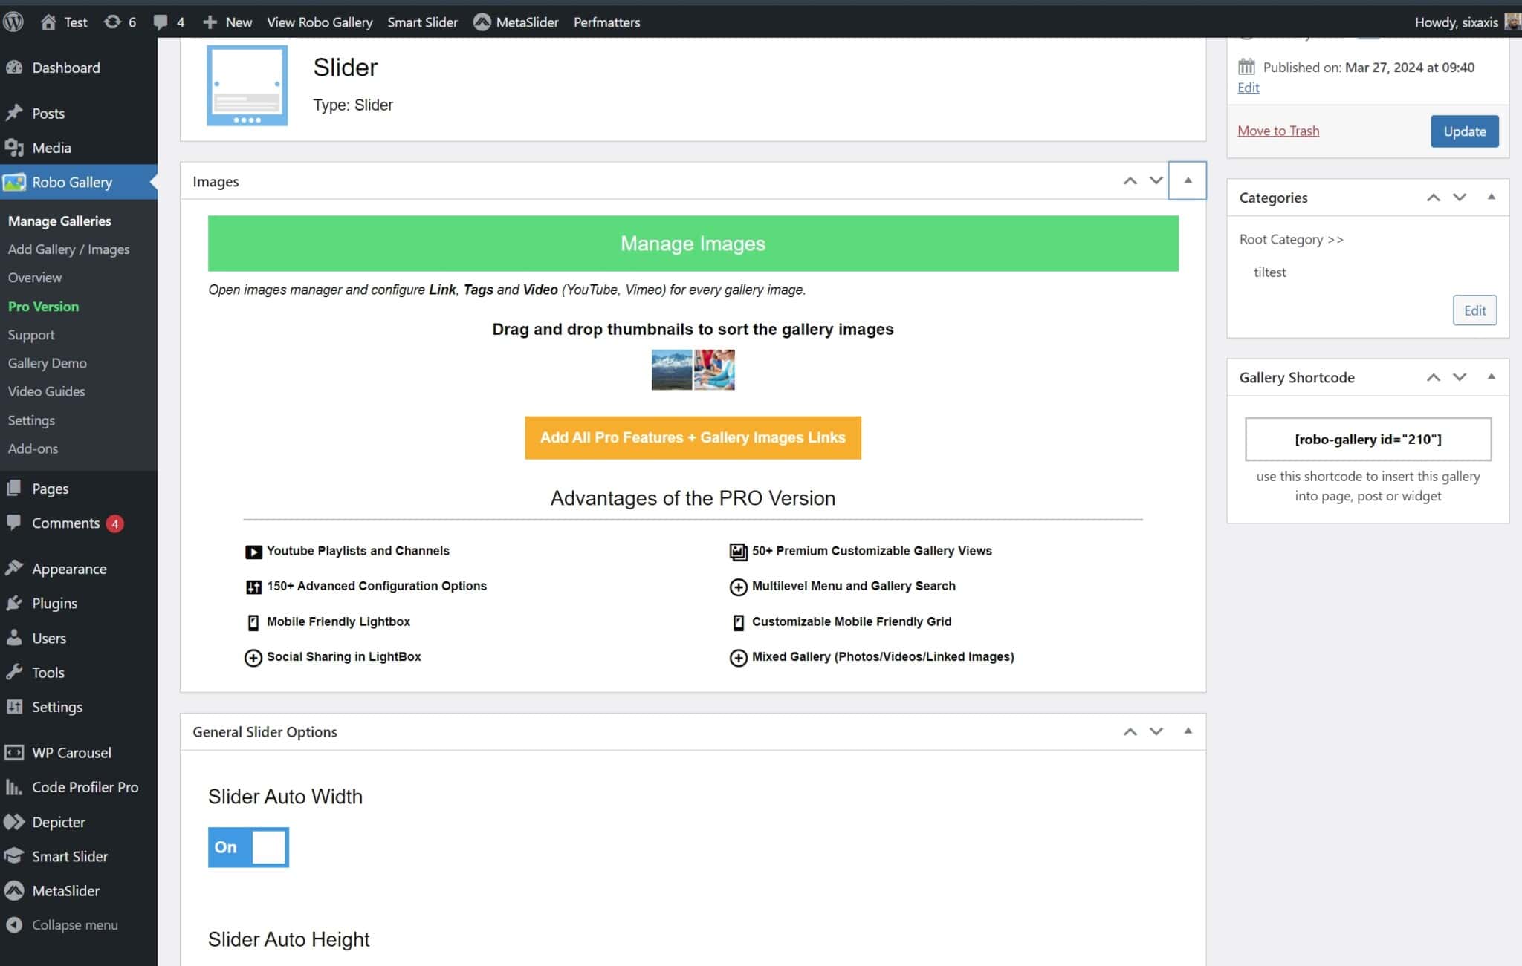The height and width of the screenshot is (966, 1522).
Task: Click the Collapse menu arrow icon
Action: pos(14,925)
